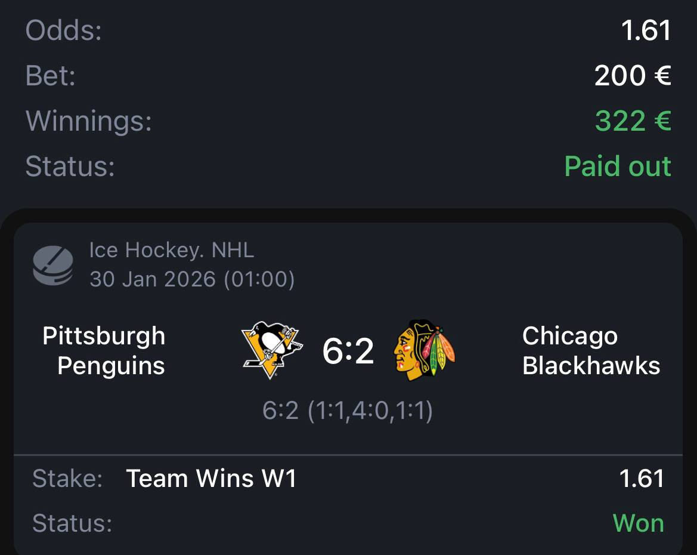The width and height of the screenshot is (697, 555).
Task: Click the Odds: label at the top
Action: pyautogui.click(x=64, y=30)
